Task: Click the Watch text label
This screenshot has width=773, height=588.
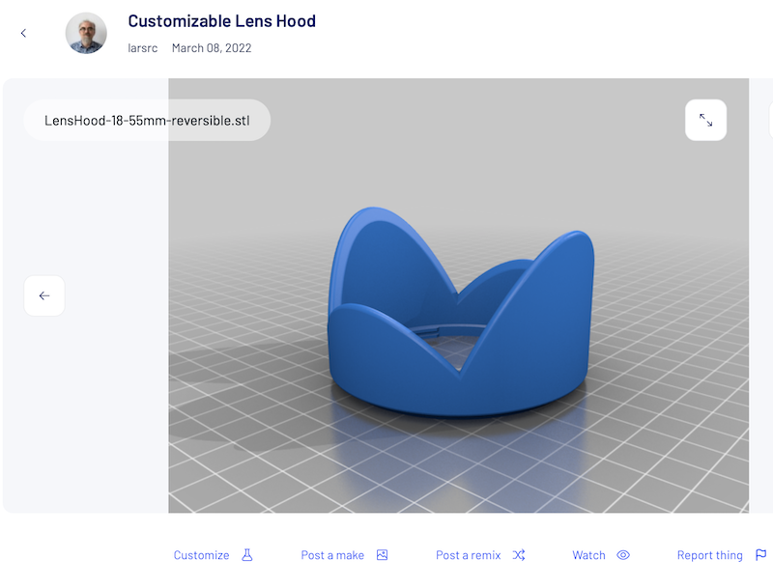Action: coord(588,555)
